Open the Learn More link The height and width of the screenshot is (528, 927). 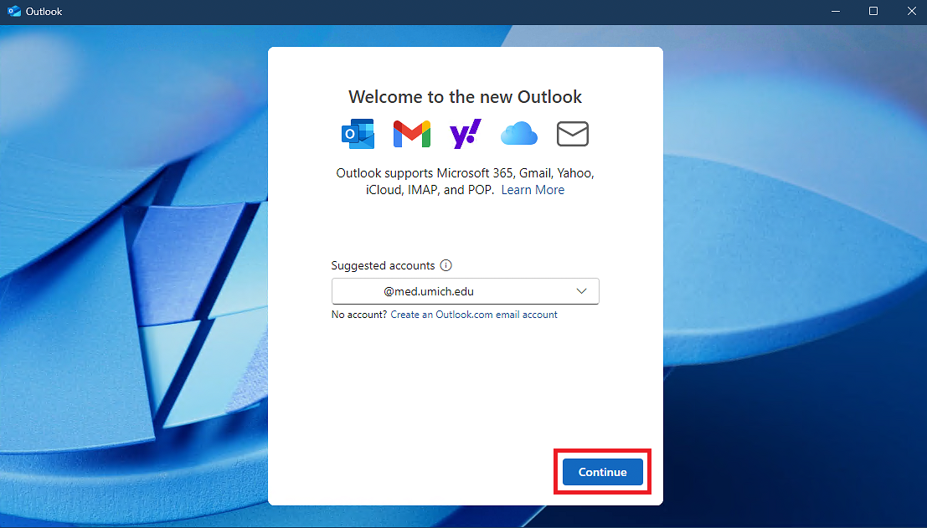pos(533,190)
